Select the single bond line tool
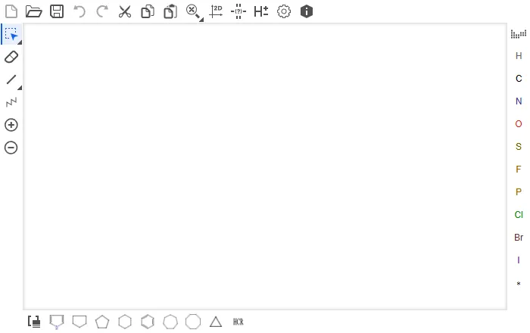This screenshot has height=333, width=530. (x=11, y=79)
